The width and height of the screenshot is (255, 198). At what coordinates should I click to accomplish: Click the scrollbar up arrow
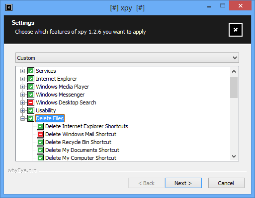234,72
